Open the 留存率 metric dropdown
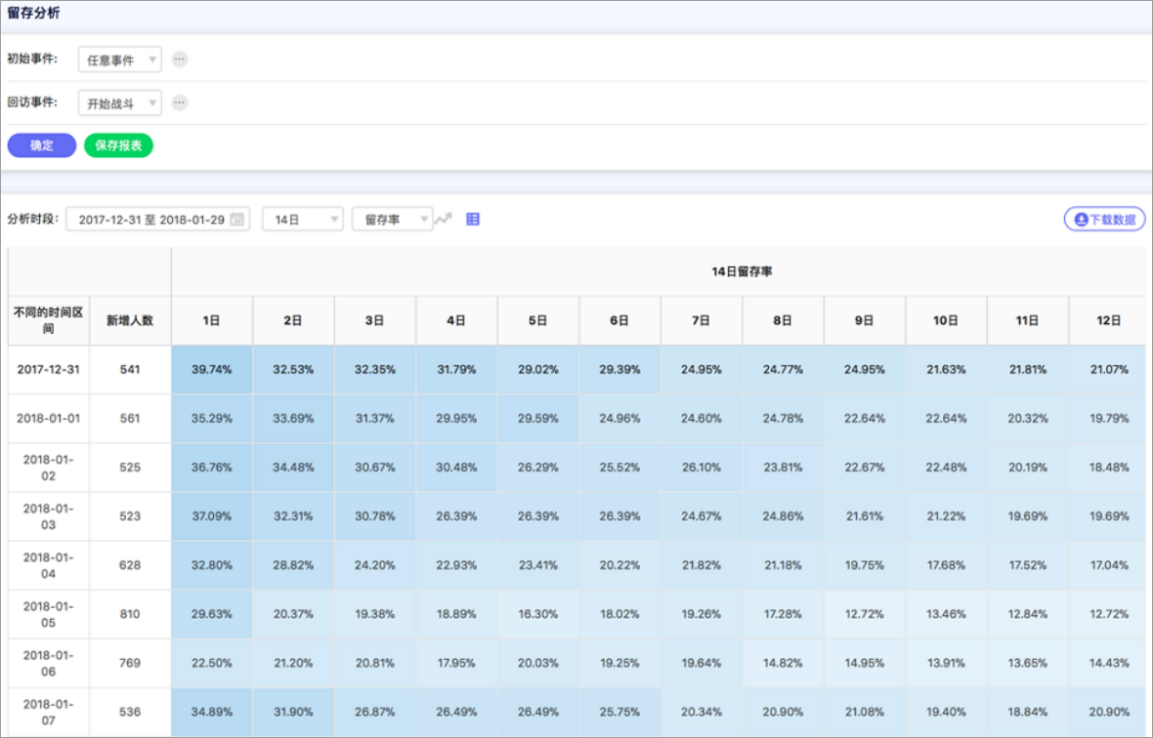Viewport: 1153px width, 738px height. 393,219
